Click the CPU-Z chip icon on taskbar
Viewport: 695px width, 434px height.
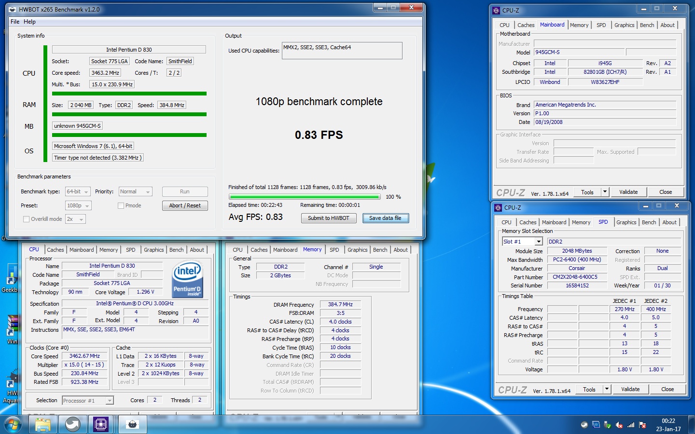click(101, 424)
